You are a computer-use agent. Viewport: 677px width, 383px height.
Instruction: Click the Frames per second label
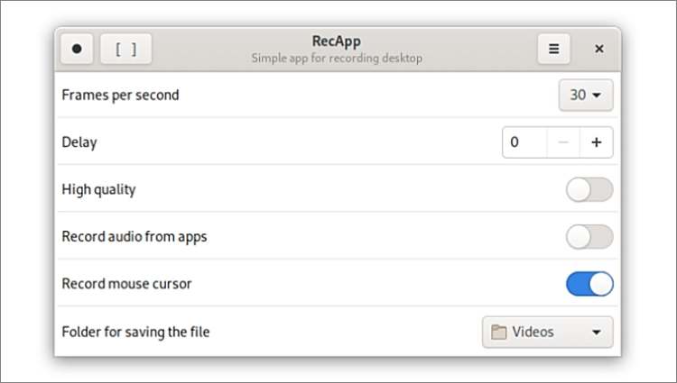tap(120, 95)
